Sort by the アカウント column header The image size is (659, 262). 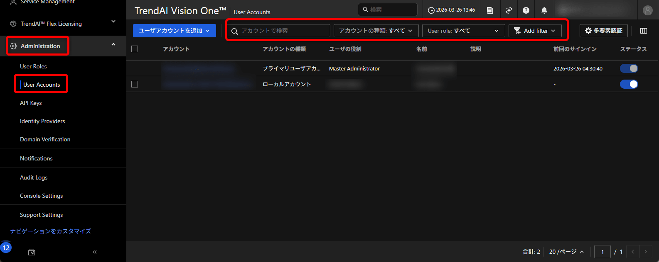176,49
